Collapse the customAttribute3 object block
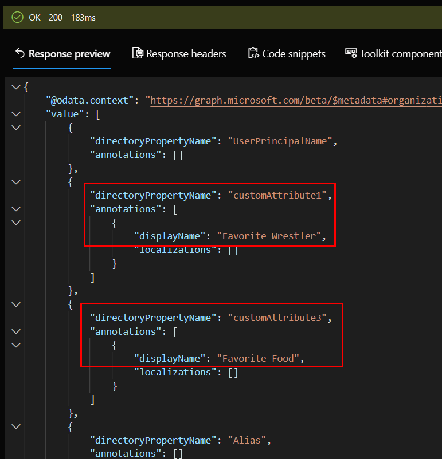This screenshot has width=442, height=459. 15,304
